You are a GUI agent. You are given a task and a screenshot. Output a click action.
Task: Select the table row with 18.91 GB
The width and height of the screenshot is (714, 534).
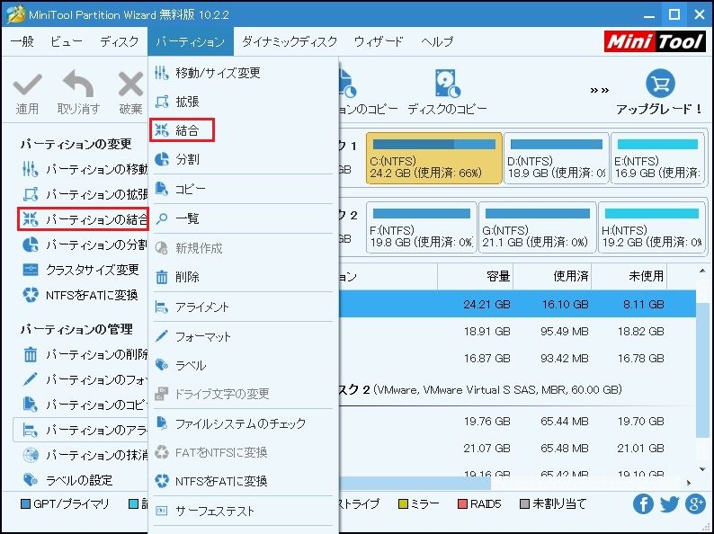(517, 332)
